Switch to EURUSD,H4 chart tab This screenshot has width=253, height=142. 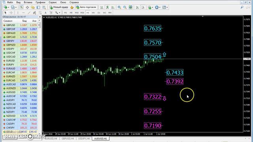51,138
